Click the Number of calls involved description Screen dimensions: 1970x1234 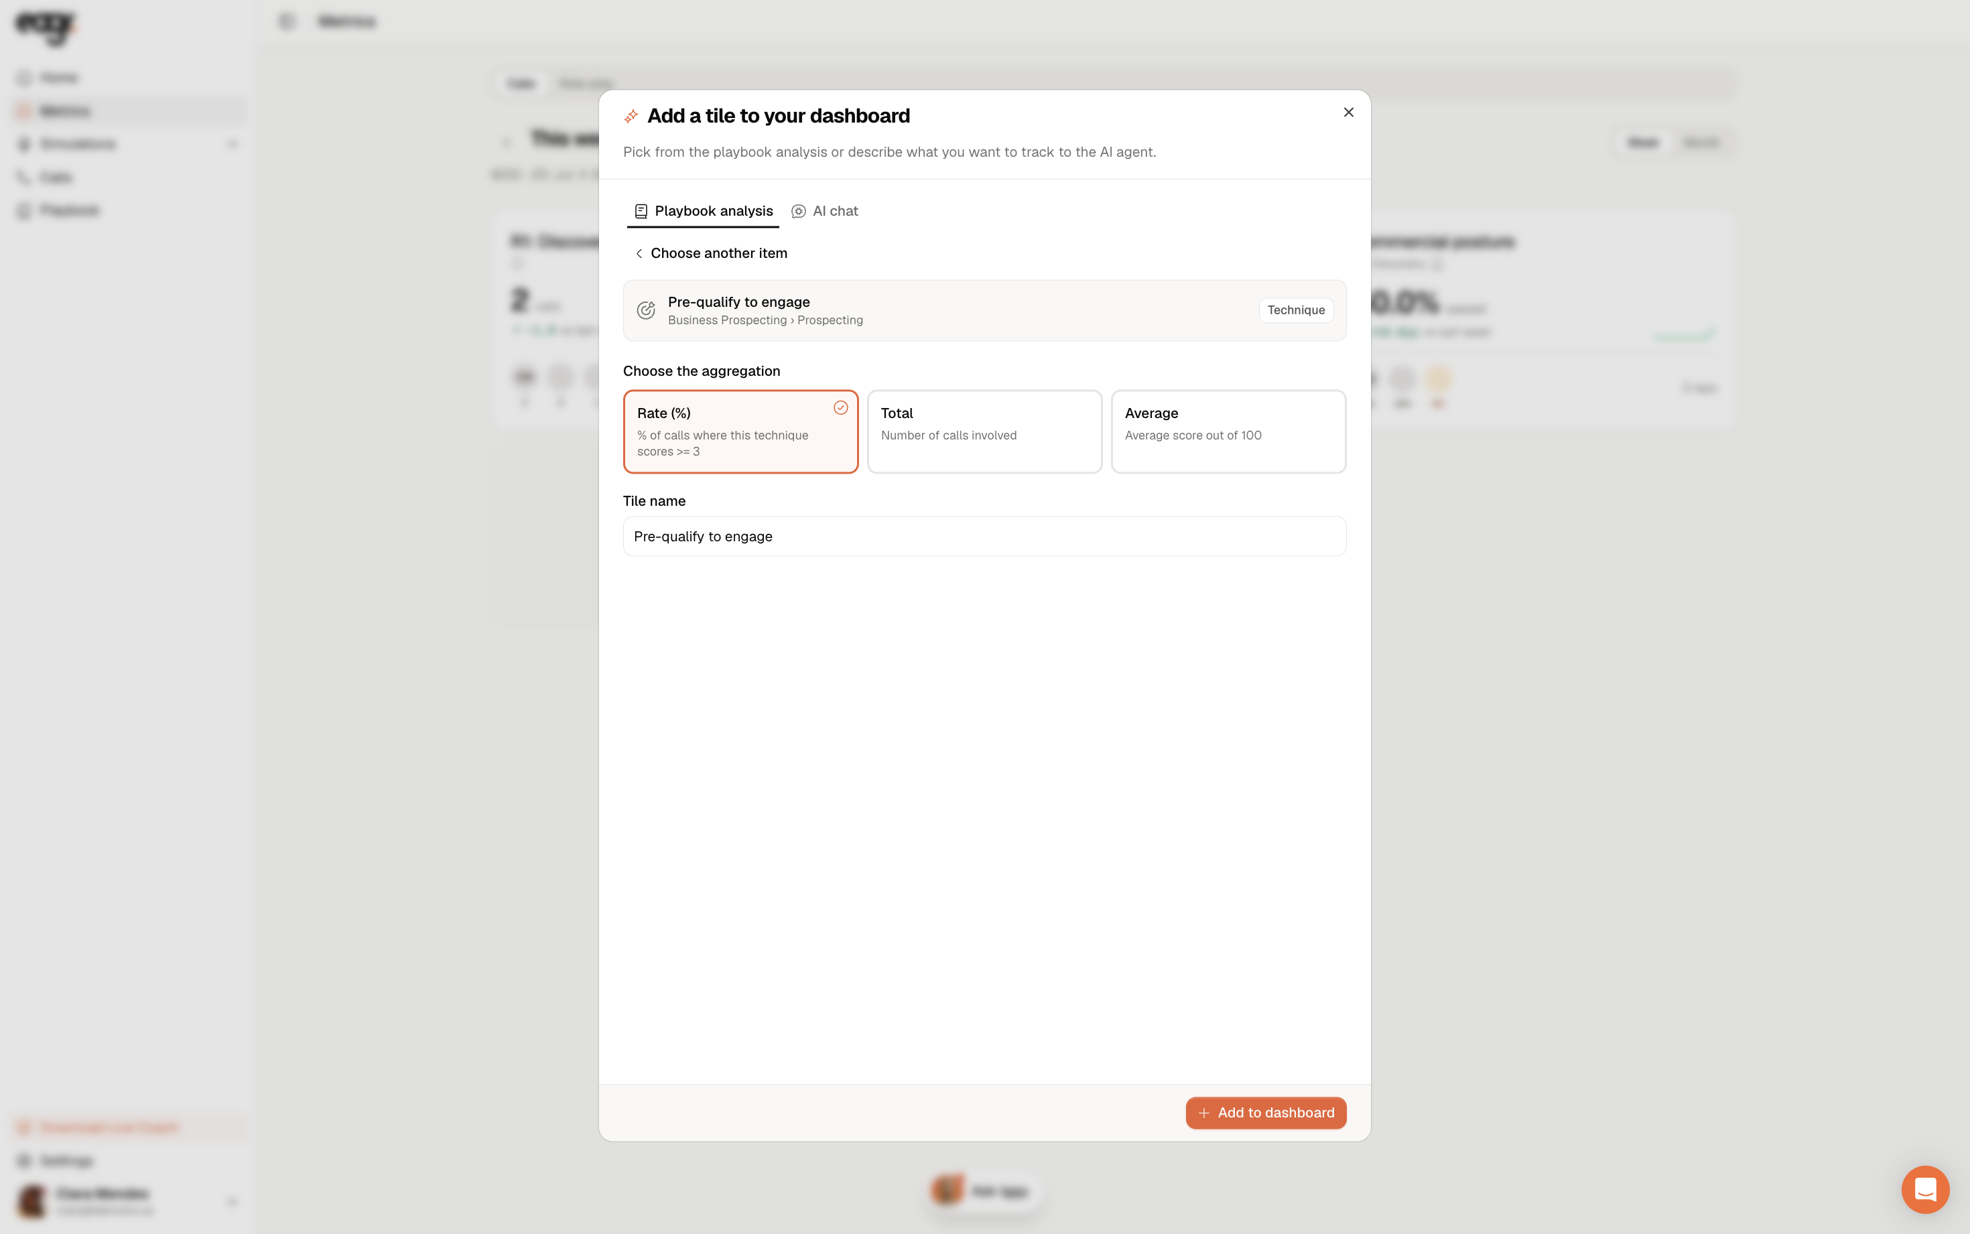click(948, 436)
